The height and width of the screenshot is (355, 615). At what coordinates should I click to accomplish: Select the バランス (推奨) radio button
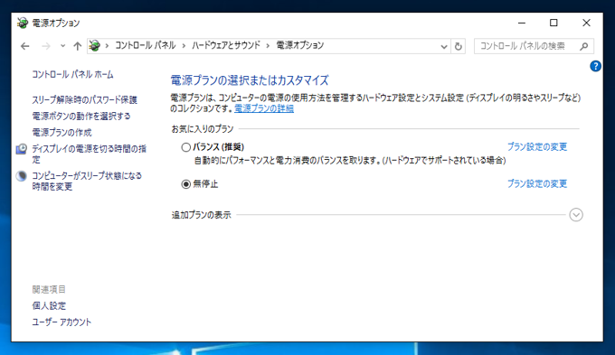click(x=186, y=147)
